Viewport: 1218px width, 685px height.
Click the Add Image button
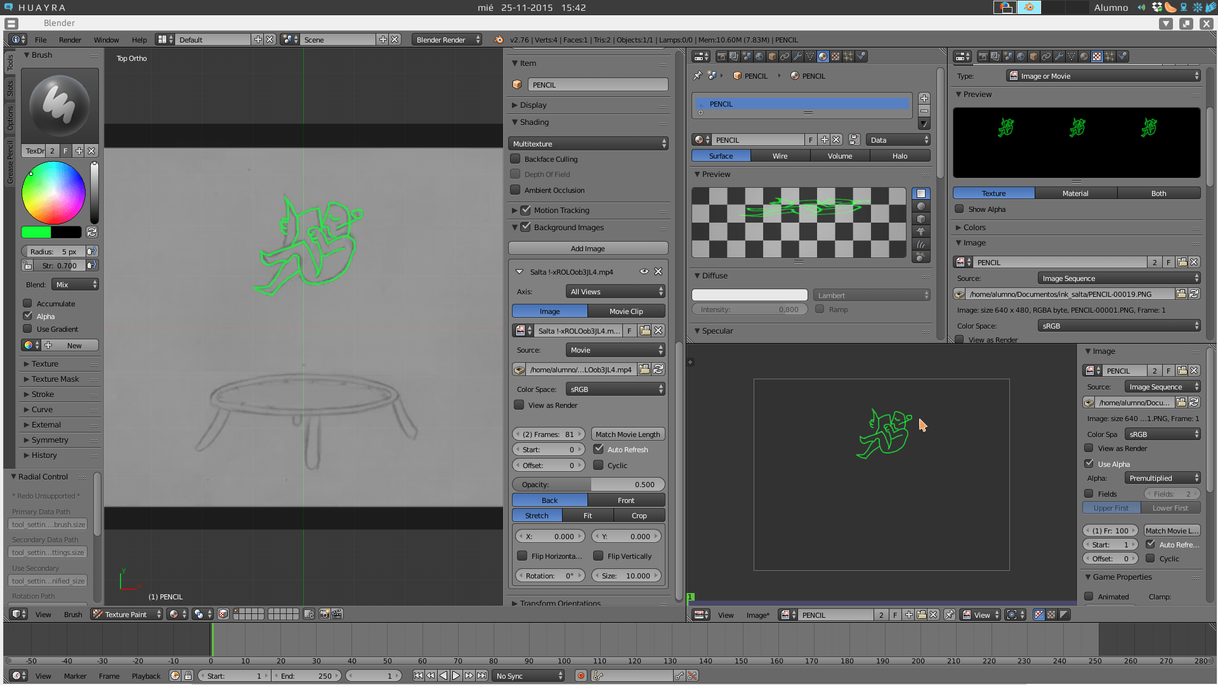tap(588, 248)
